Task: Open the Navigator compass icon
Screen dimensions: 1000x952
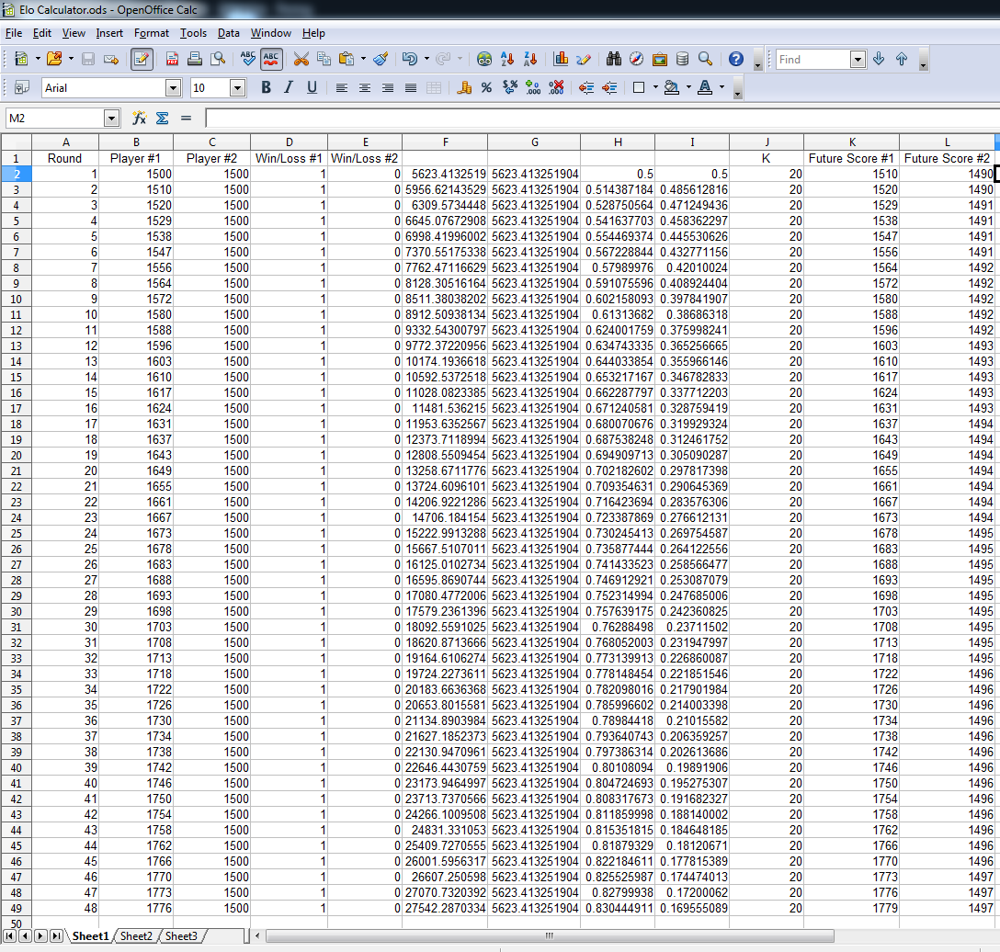Action: 637,59
